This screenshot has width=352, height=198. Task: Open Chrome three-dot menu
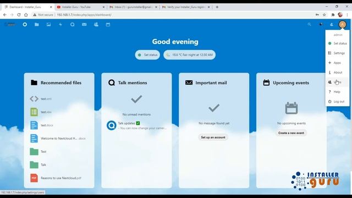click(x=347, y=15)
